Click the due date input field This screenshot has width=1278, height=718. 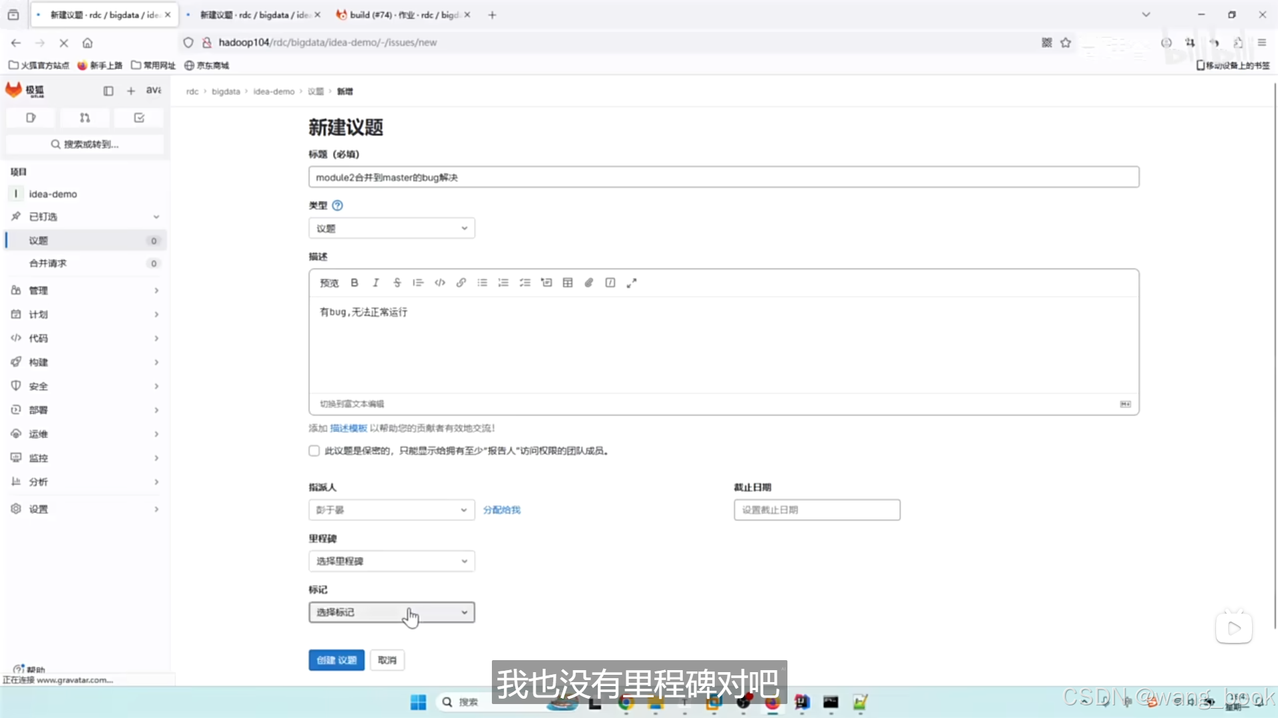(817, 510)
